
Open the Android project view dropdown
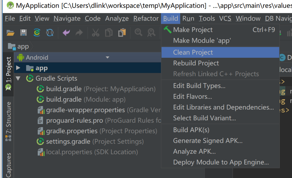[107, 58]
